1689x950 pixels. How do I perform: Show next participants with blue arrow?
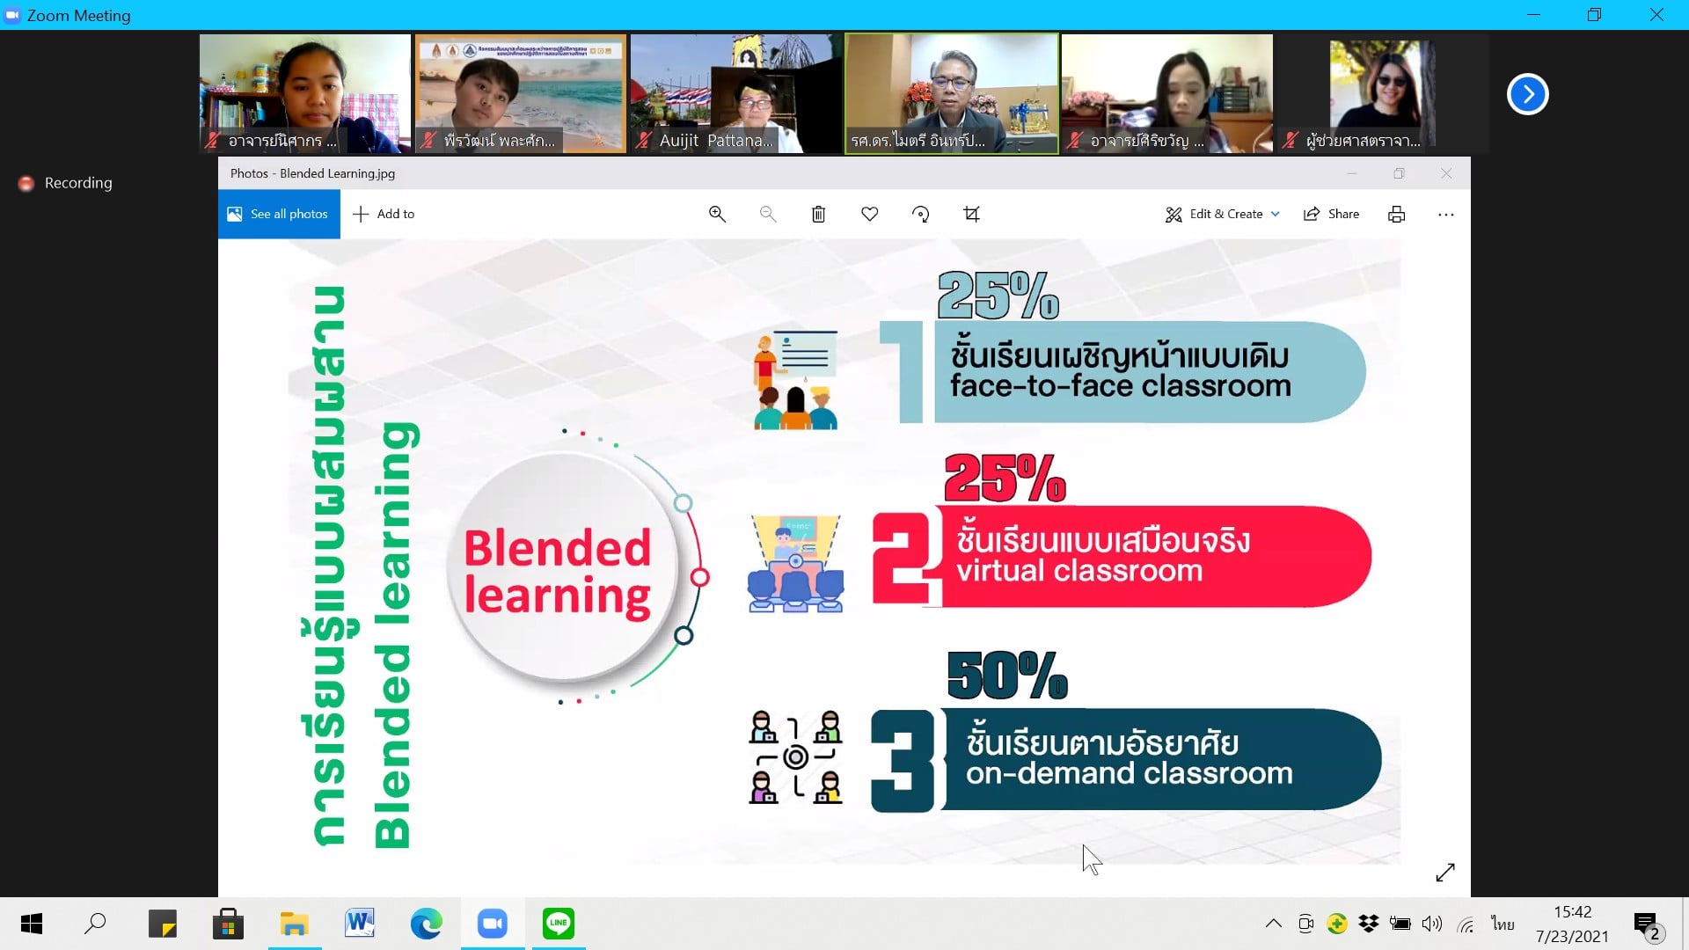[1527, 94]
